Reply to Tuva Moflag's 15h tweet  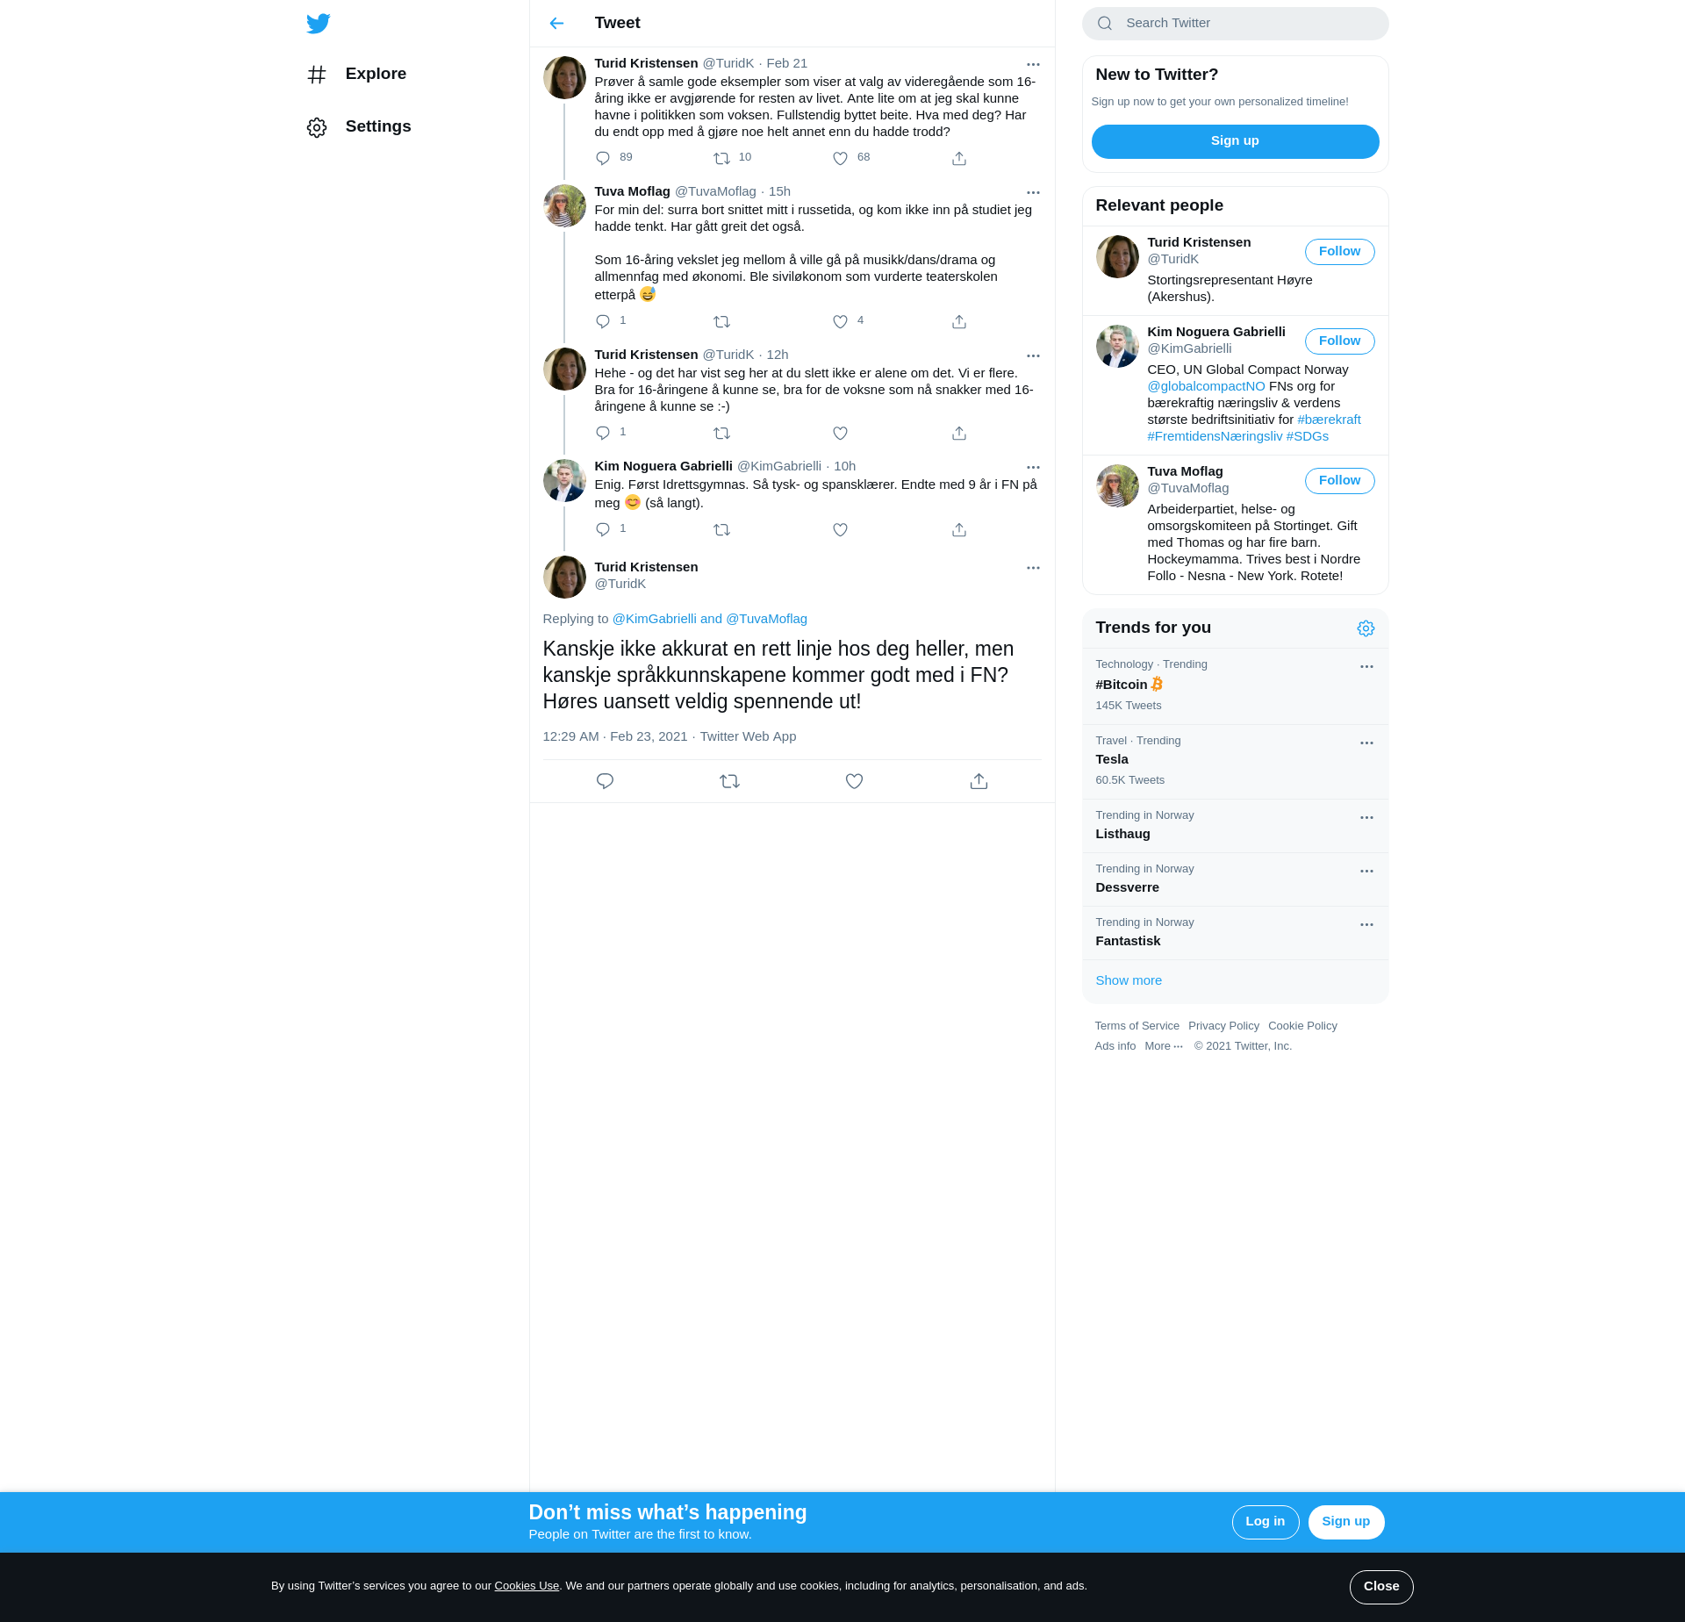pos(603,321)
